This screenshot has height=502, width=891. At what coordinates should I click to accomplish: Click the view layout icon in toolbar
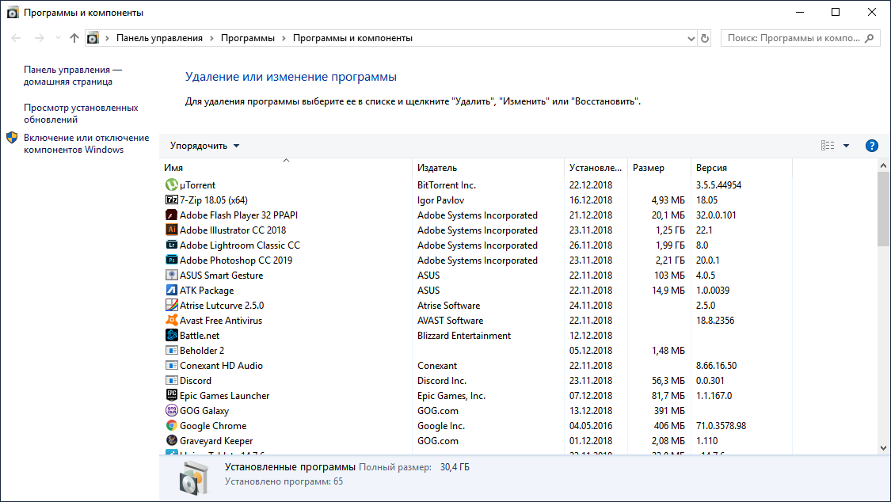tap(828, 146)
